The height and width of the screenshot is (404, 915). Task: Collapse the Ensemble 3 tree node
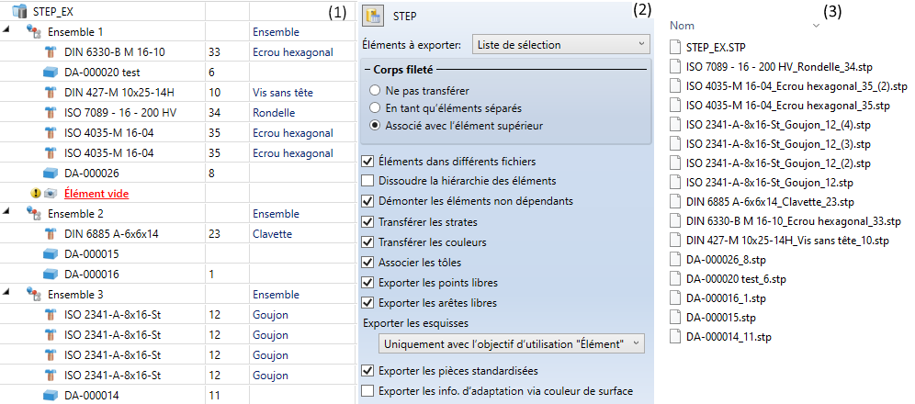(8, 294)
